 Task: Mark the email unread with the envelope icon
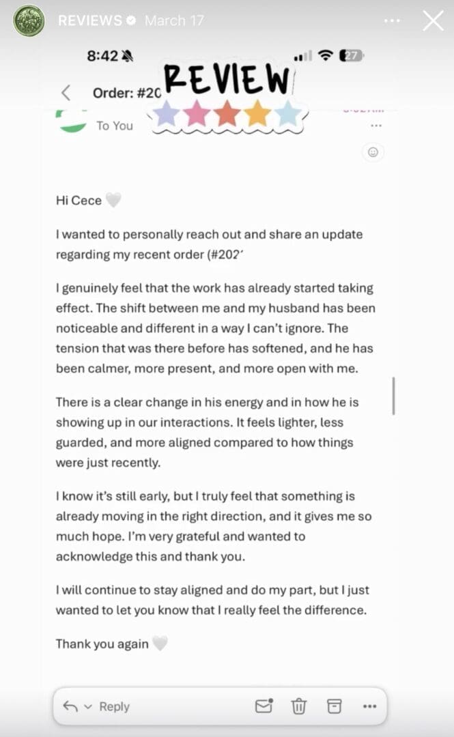point(264,706)
